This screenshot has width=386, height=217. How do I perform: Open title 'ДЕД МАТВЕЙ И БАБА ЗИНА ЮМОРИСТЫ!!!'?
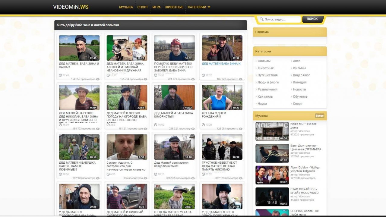click(173, 115)
